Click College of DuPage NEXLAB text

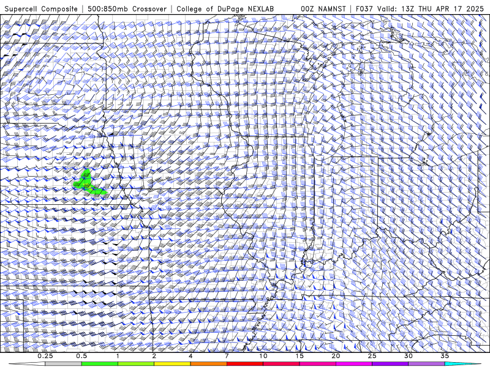(225, 9)
